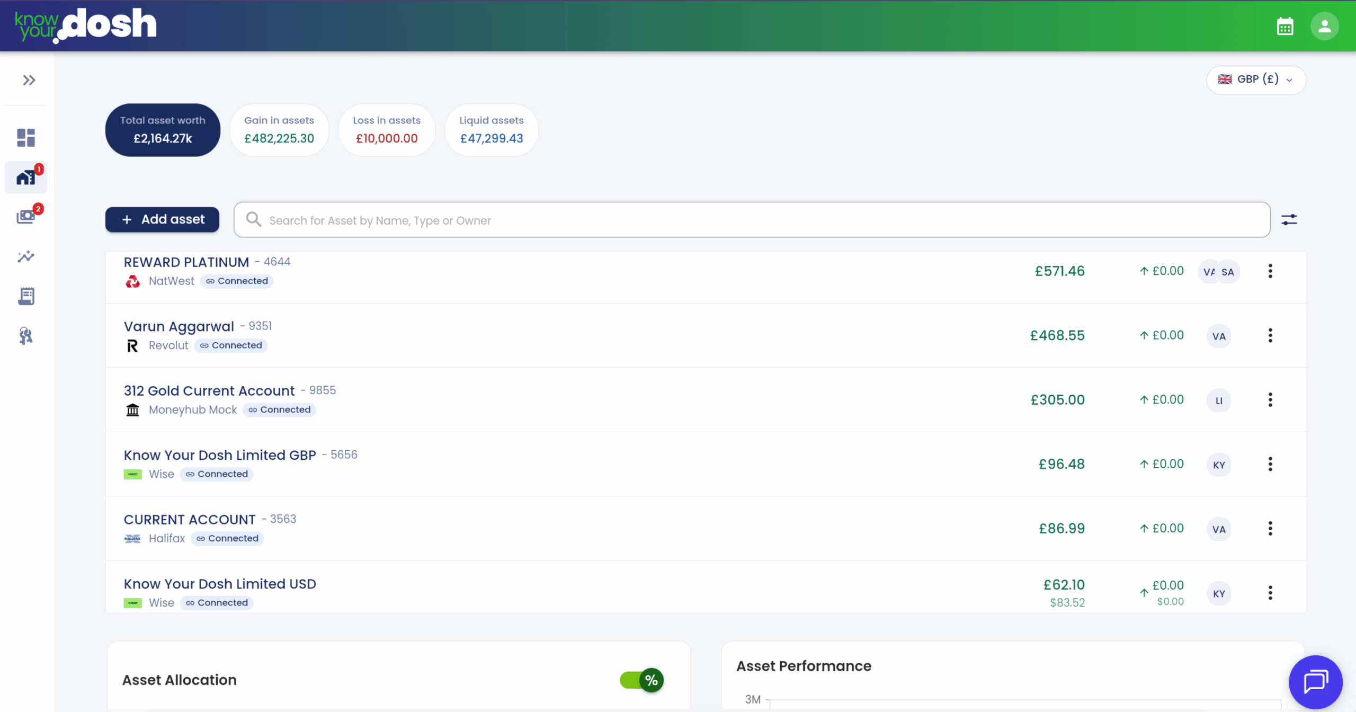Click the NatWest bank logo
The image size is (1356, 712).
coord(132,281)
